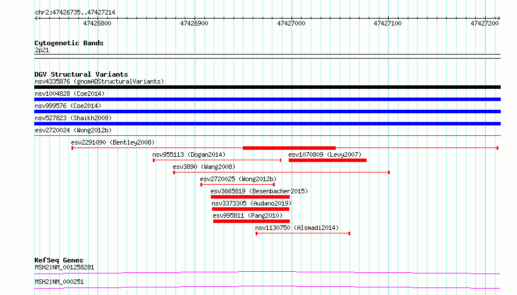Click the red nsv3373305 variant bar

(250, 209)
